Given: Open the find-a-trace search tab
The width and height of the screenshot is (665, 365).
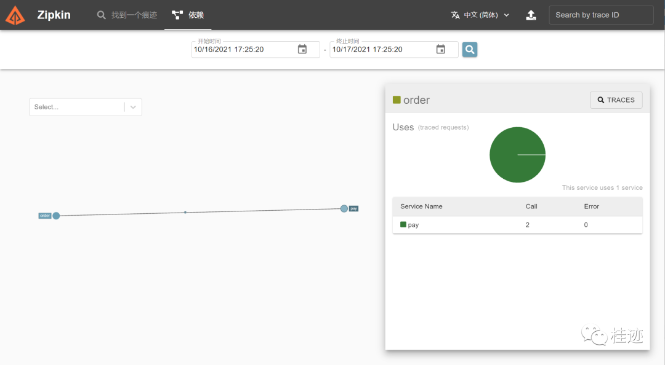Looking at the screenshot, I should pyautogui.click(x=127, y=15).
